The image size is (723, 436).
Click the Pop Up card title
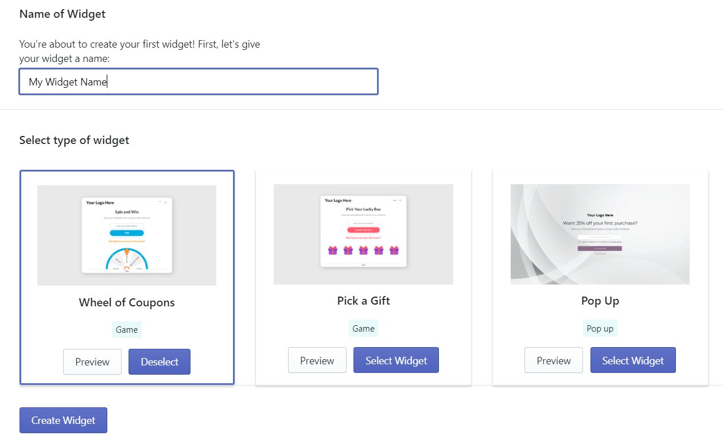point(600,301)
